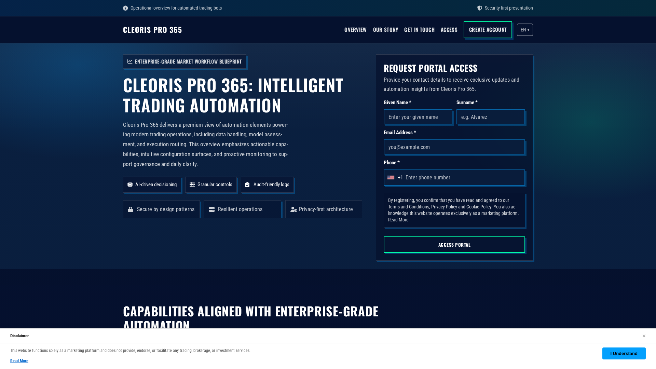This screenshot has height=369, width=656.
Task: Click Read More in registration notice
Action: (x=398, y=220)
